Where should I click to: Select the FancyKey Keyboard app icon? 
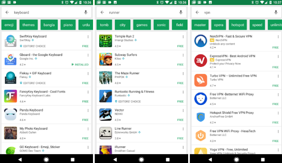(11, 96)
